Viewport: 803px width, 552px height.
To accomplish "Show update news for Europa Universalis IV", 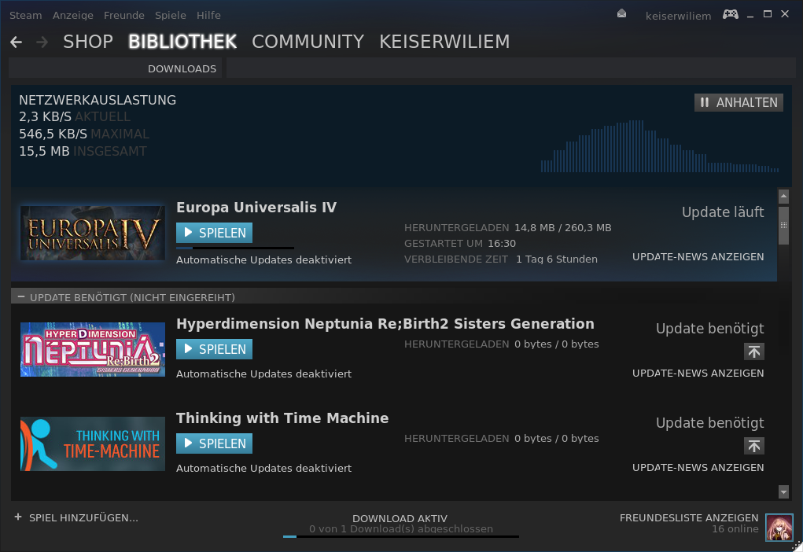I will (x=698, y=257).
